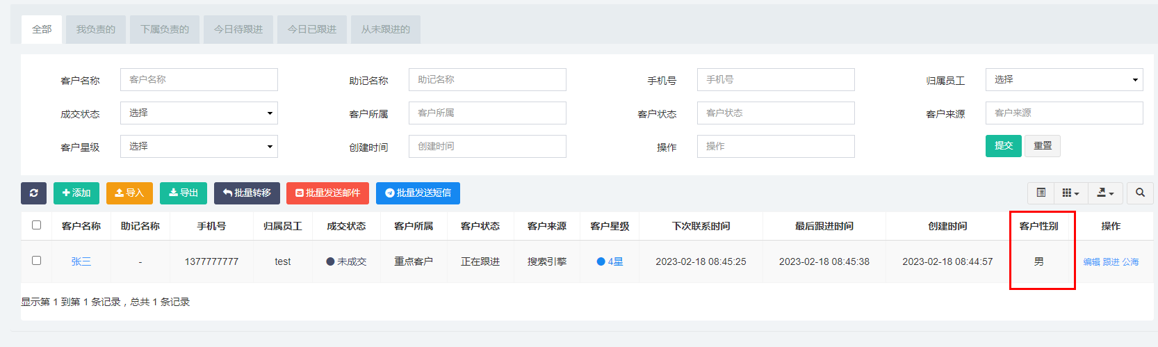The image size is (1158, 347).
Task: Open the customer link 张三
Action: [81, 261]
